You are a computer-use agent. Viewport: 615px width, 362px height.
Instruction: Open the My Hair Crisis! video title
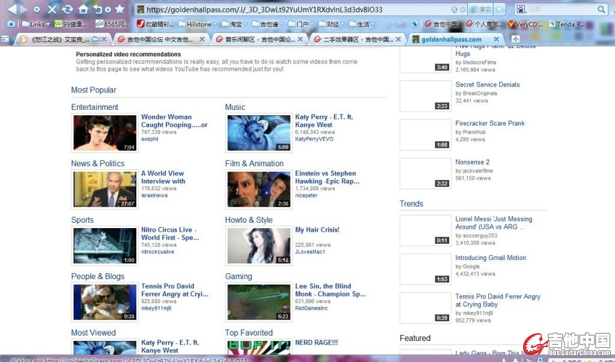point(317,230)
